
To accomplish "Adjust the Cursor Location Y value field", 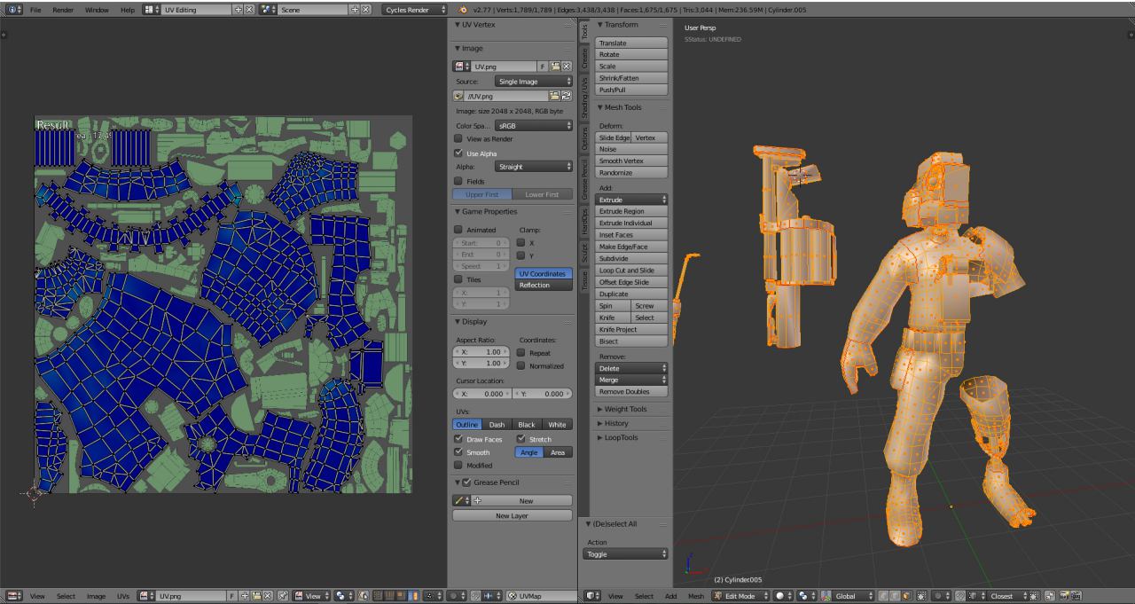I will click(x=542, y=393).
